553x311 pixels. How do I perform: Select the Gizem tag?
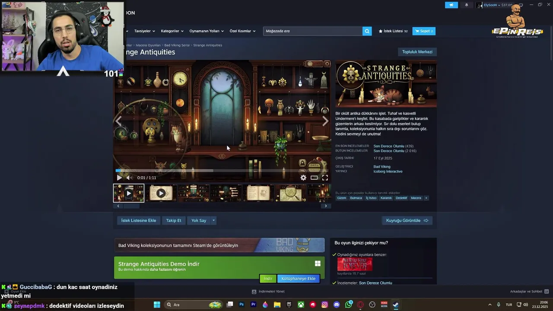coord(342,198)
